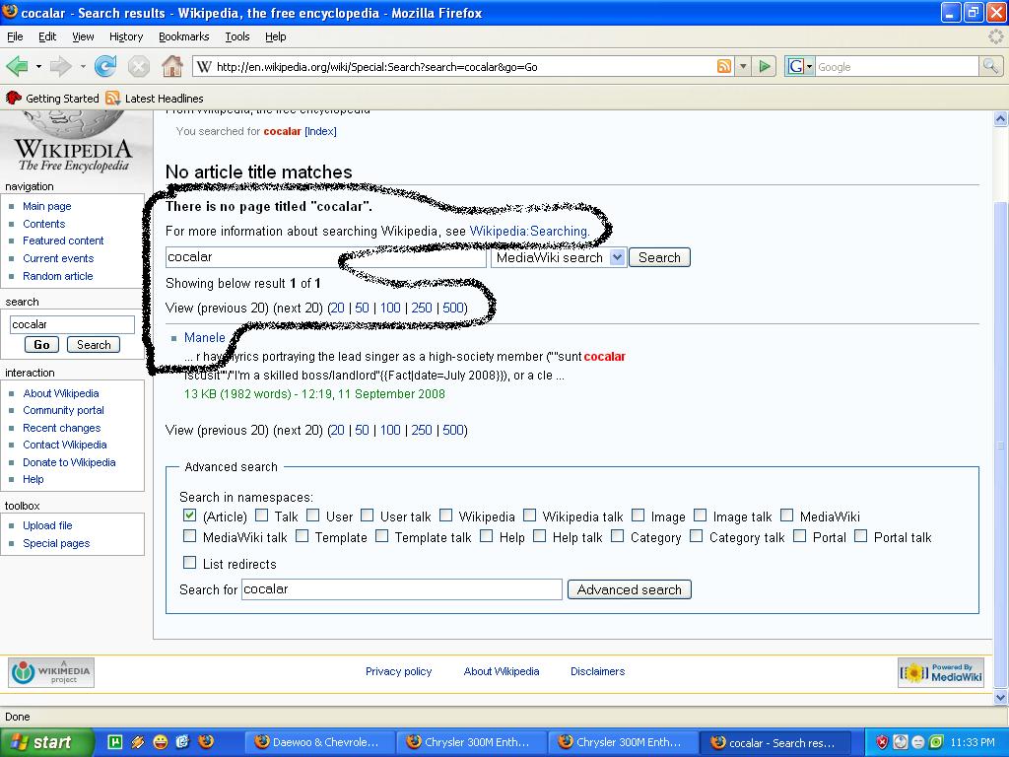1009x757 pixels.
Task: Open the Help menu in menu bar
Action: 276,36
